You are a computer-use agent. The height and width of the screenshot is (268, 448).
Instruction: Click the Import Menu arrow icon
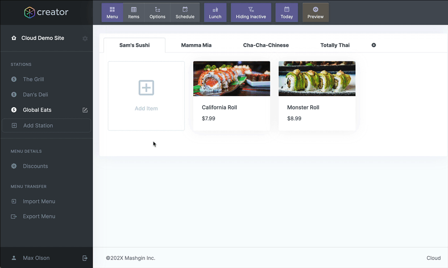[x=14, y=201]
